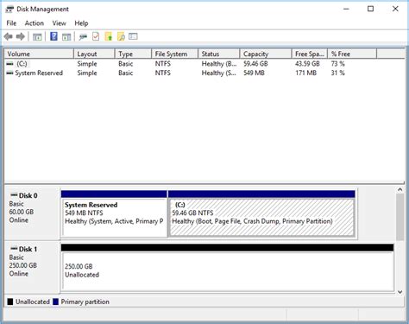Sort by the % Free column header
The image size is (409, 324).
pos(352,54)
